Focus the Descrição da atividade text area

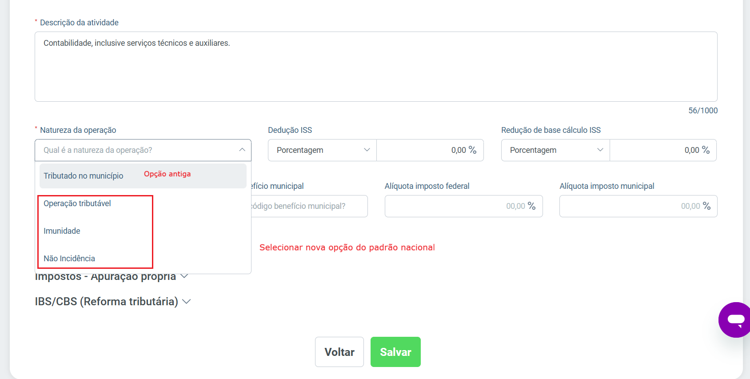[x=376, y=67]
